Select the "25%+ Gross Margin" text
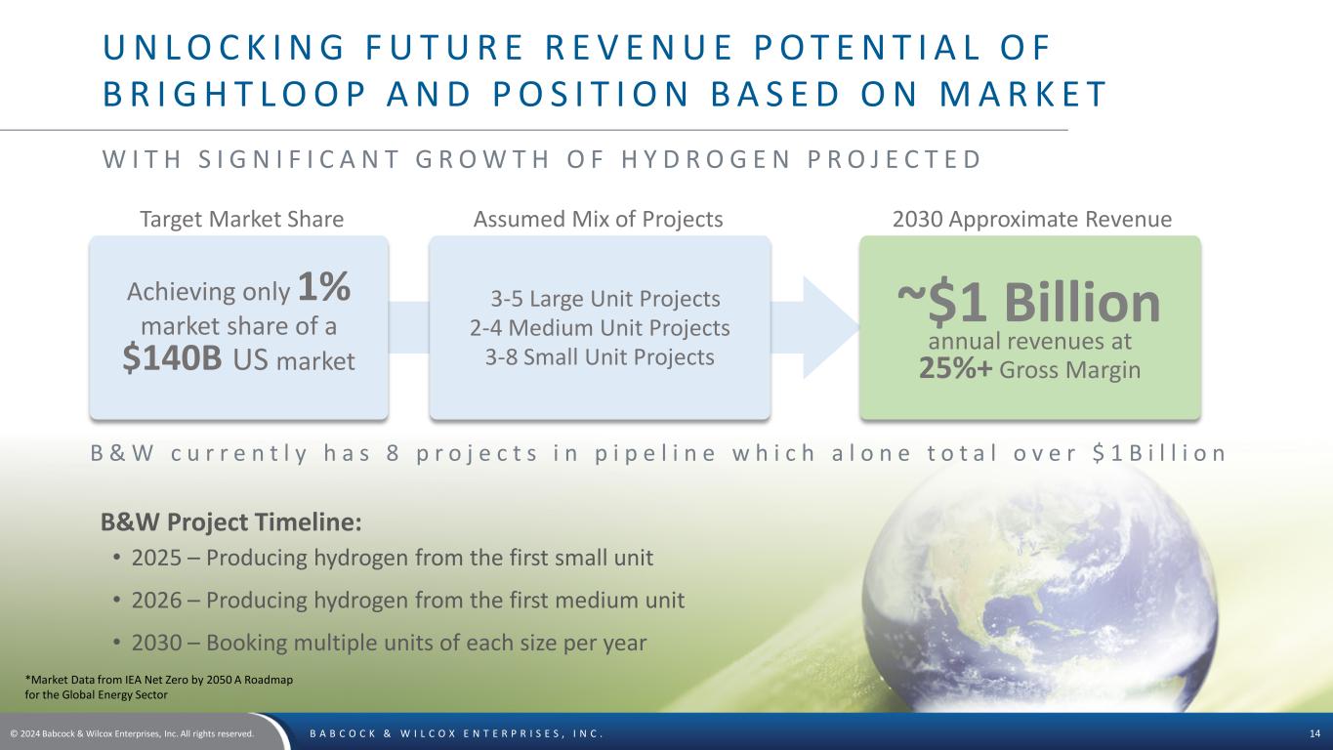Image resolution: width=1333 pixels, height=750 pixels. click(1029, 370)
